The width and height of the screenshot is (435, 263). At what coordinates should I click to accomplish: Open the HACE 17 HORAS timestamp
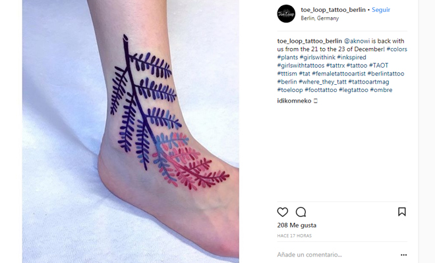pos(295,236)
